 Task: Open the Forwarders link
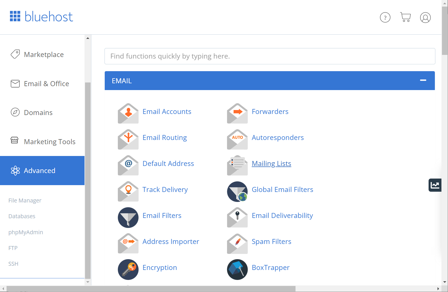pos(270,111)
